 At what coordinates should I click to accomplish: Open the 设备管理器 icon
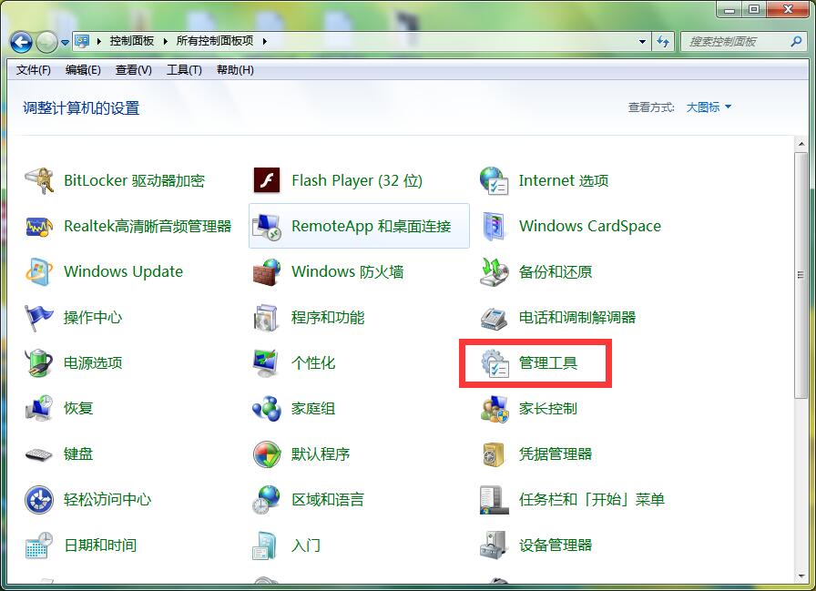(494, 545)
